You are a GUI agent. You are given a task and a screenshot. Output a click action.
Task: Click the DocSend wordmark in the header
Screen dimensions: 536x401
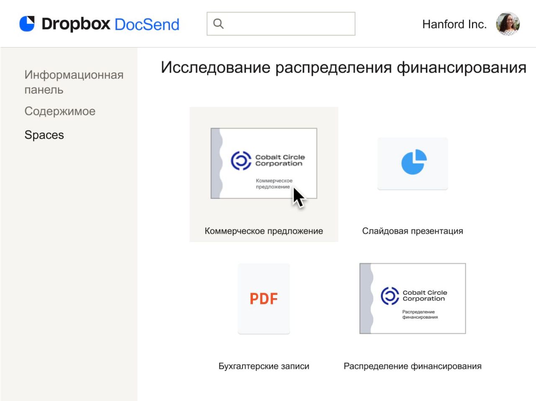coord(147,25)
